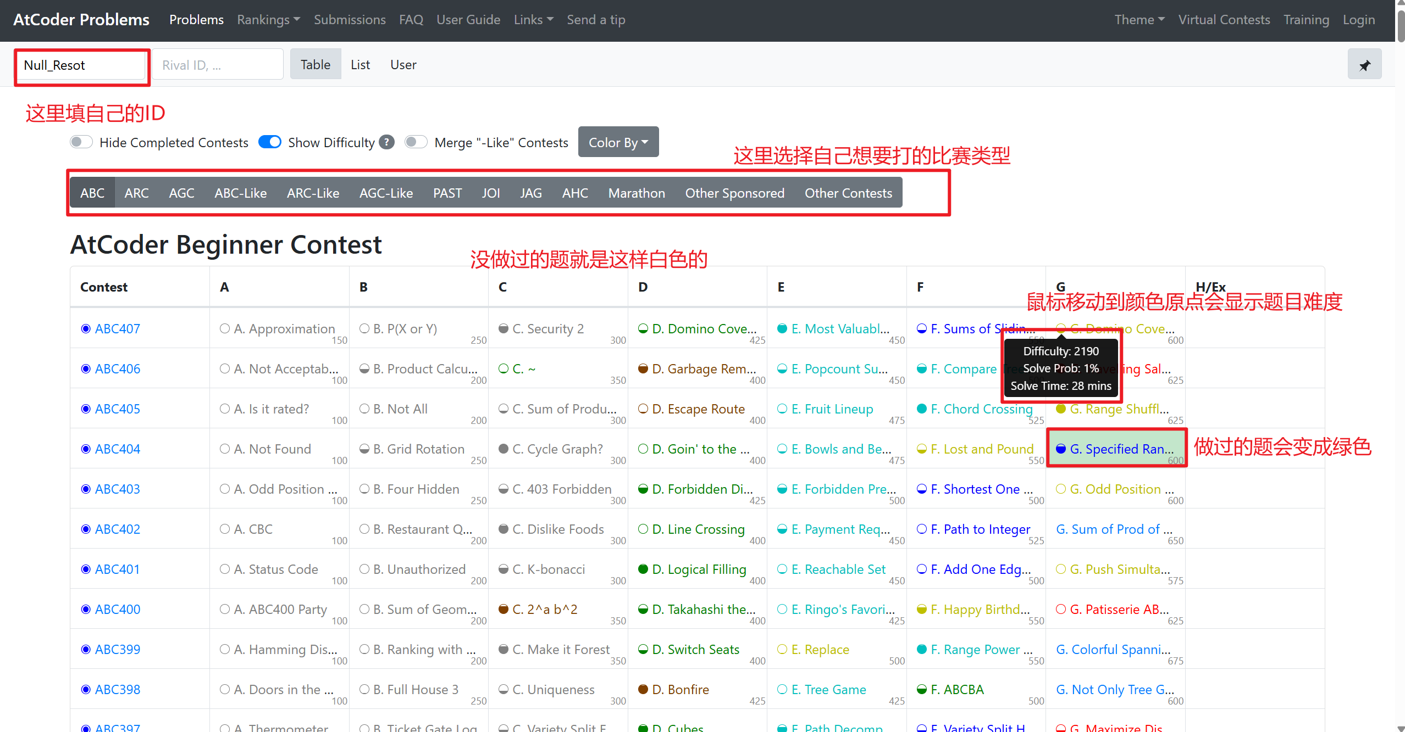Click the Rival ID input field
Viewport: 1405px width, 732px height.
tap(218, 65)
